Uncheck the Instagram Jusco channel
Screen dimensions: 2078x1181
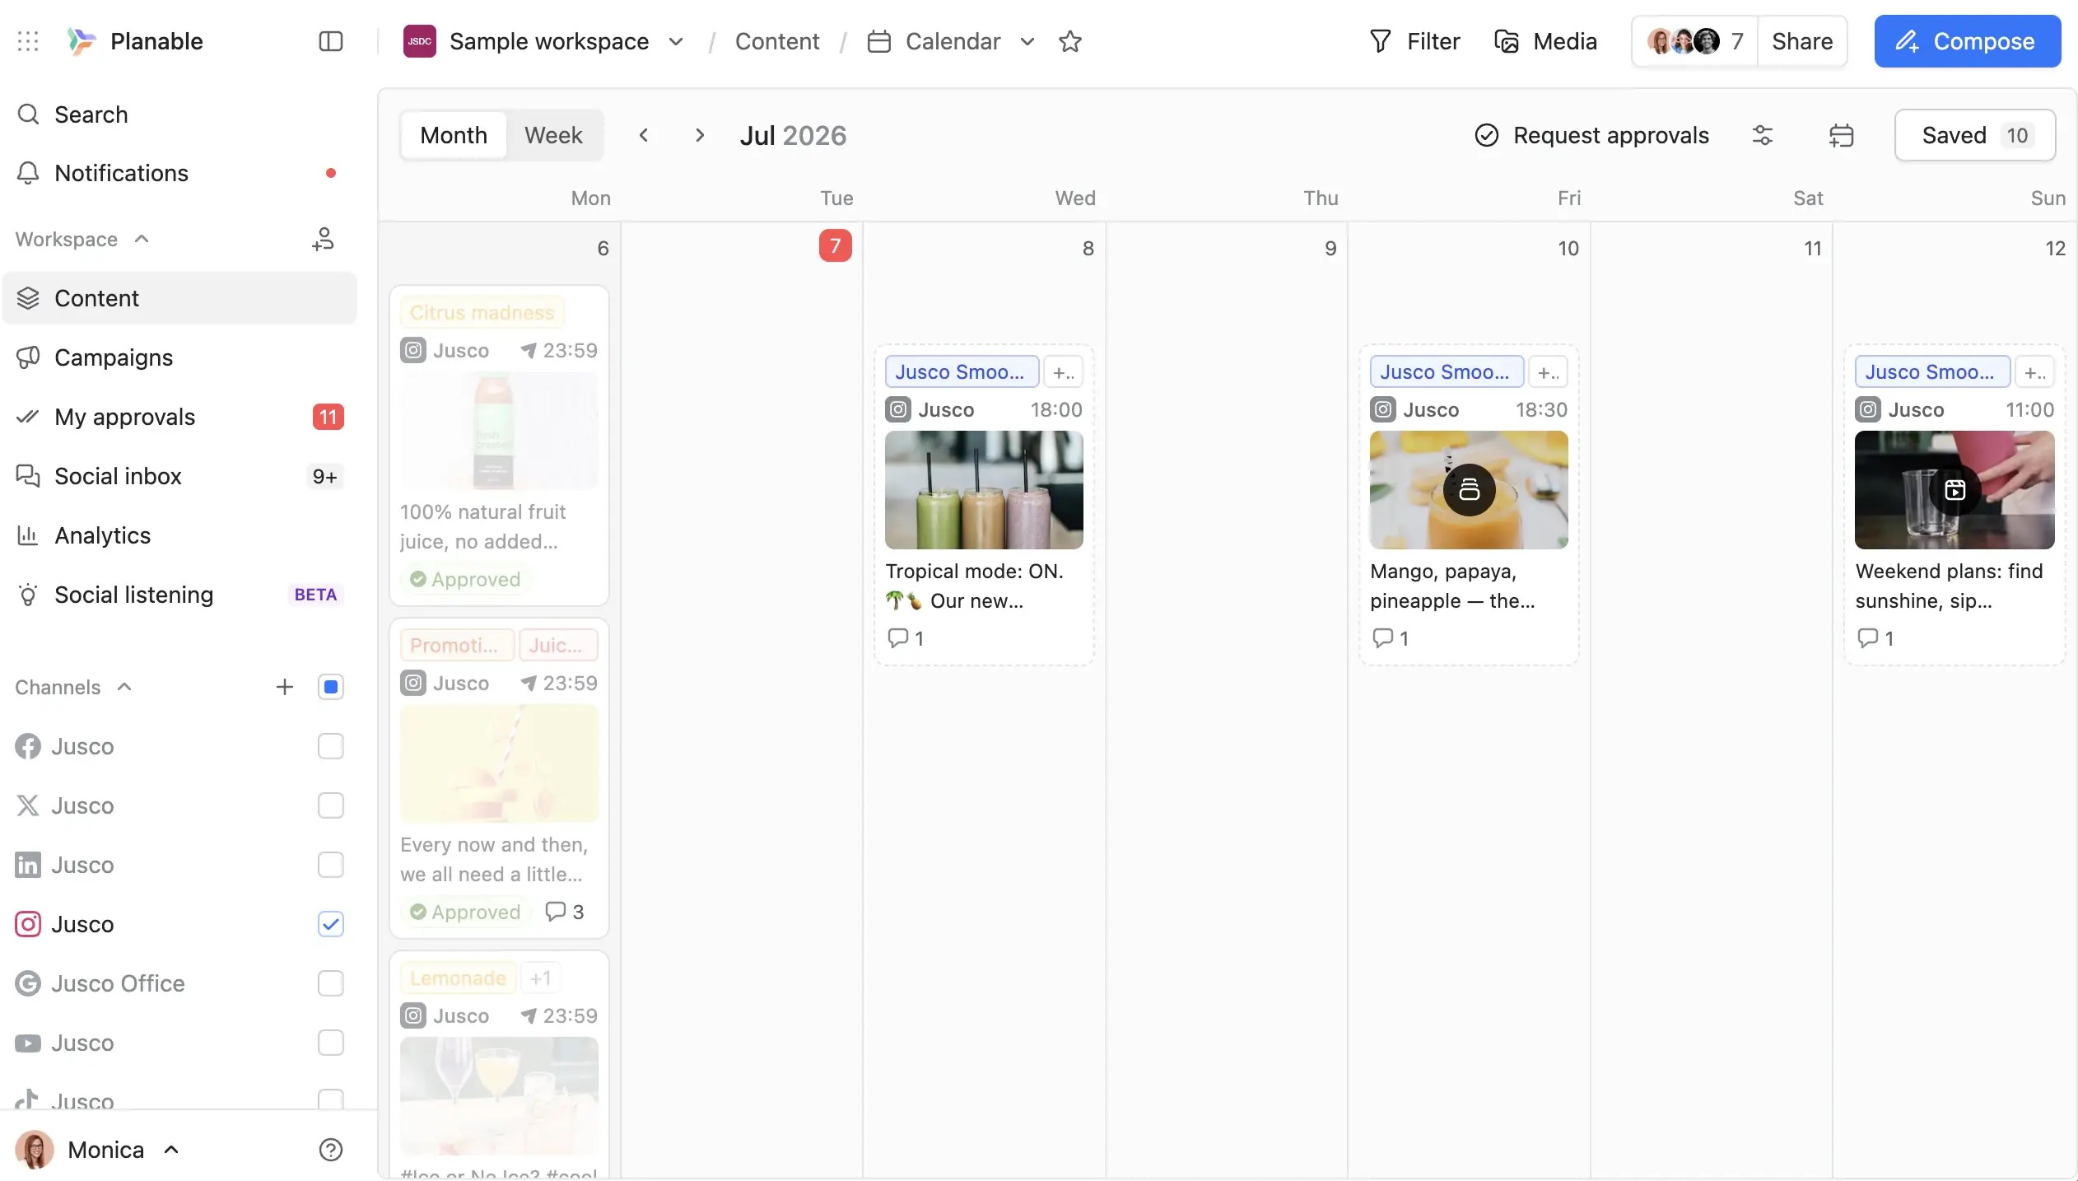[x=330, y=924]
